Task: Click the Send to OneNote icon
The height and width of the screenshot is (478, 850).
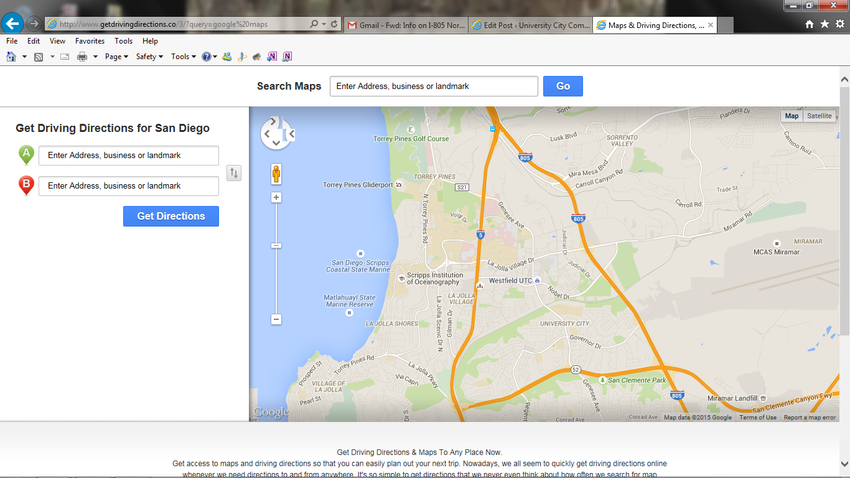Action: click(272, 57)
